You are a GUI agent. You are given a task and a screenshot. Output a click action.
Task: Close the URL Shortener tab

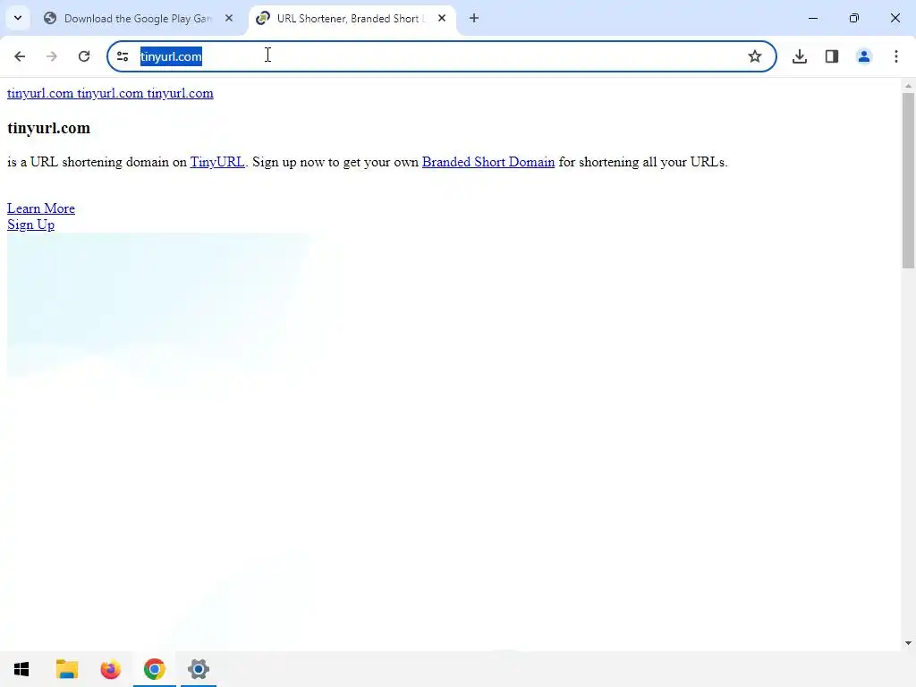point(442,18)
